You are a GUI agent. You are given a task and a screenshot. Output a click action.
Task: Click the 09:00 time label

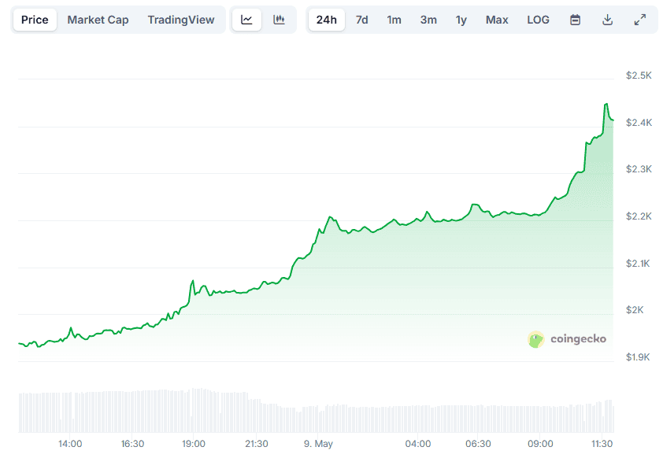540,444
